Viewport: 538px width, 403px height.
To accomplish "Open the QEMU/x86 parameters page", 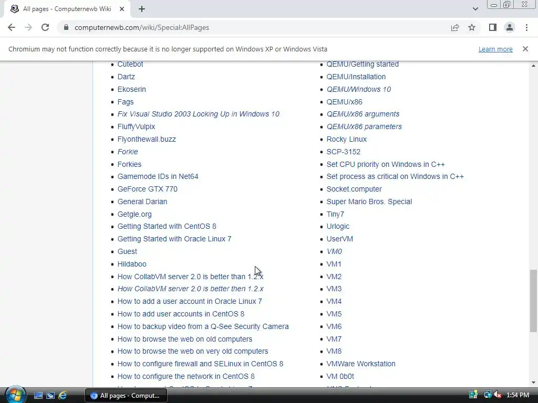I will tap(364, 127).
